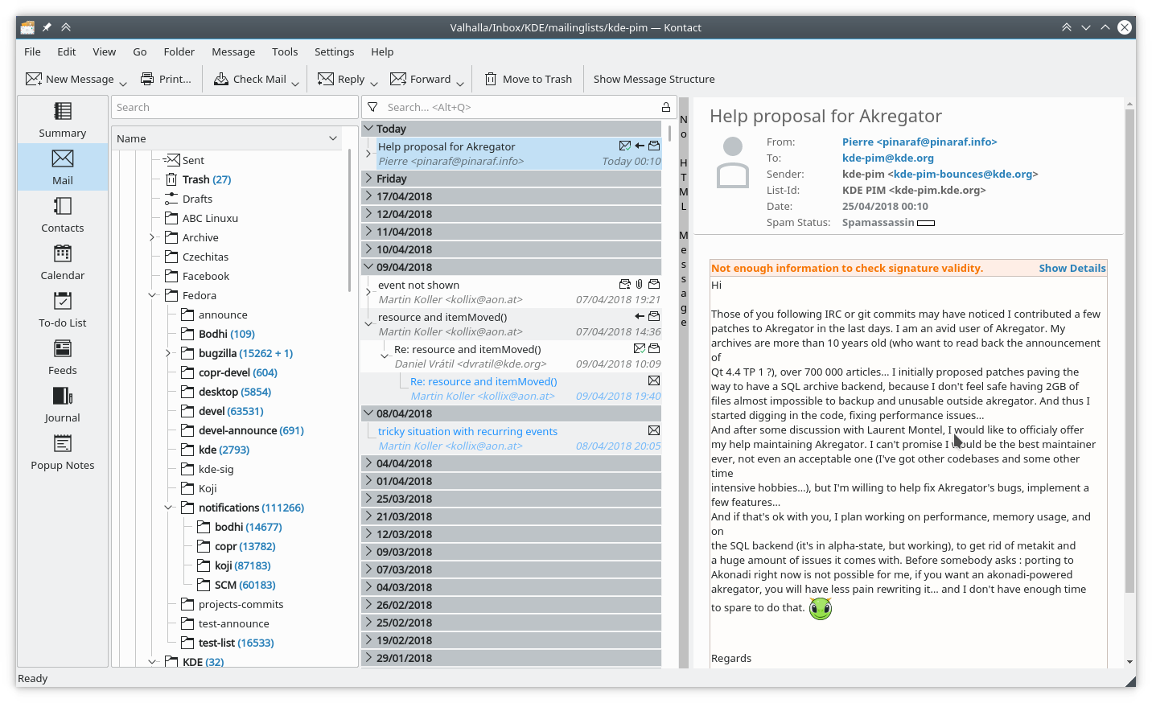Move selected message to Trash
Screen dimensions: 1152x703
click(529, 79)
